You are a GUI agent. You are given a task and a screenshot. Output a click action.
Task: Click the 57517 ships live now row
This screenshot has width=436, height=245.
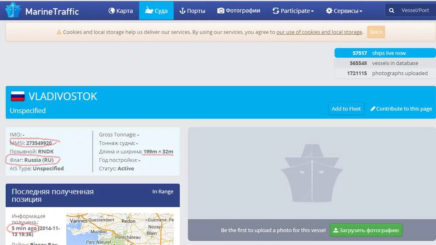385,53
